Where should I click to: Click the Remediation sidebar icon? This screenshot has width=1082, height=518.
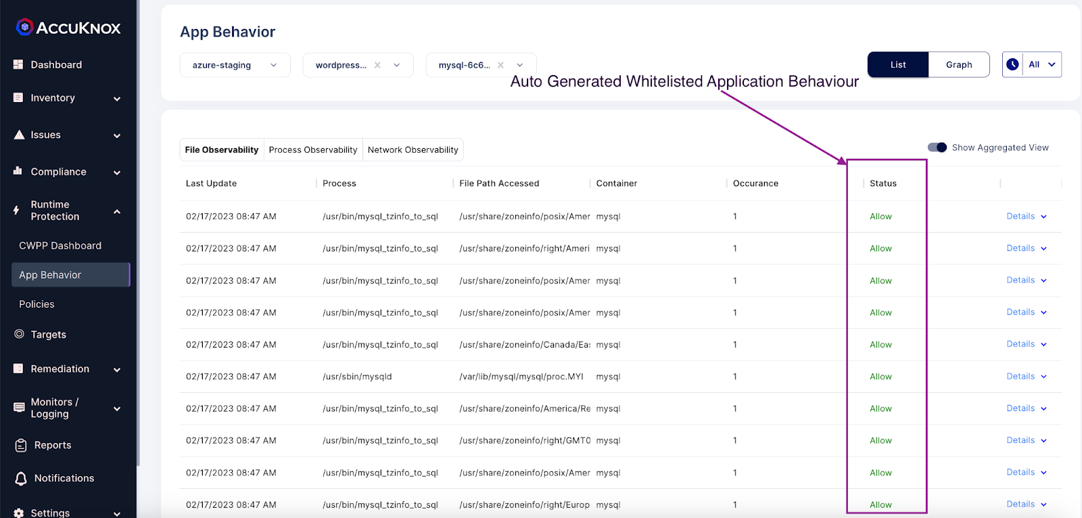point(18,369)
